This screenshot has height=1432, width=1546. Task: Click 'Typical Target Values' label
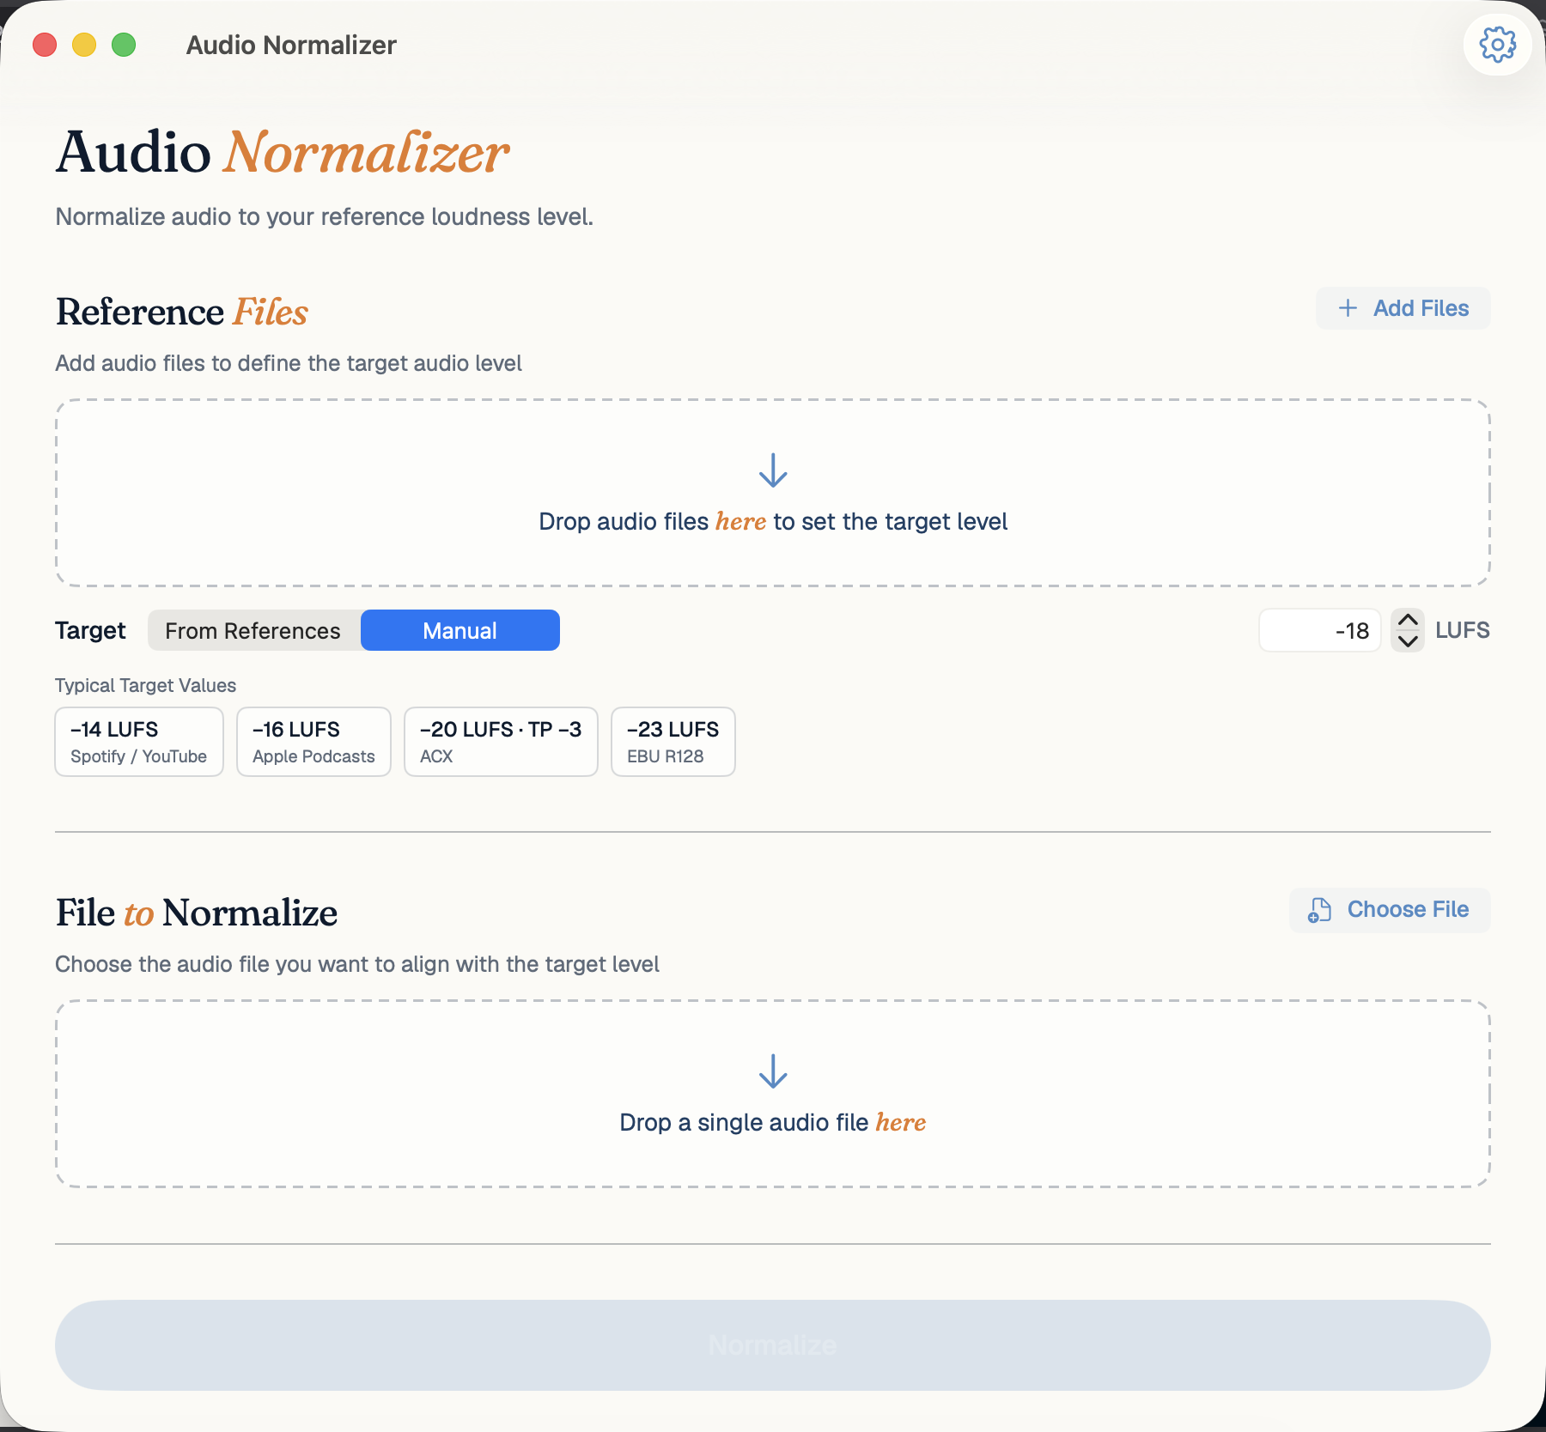145,685
